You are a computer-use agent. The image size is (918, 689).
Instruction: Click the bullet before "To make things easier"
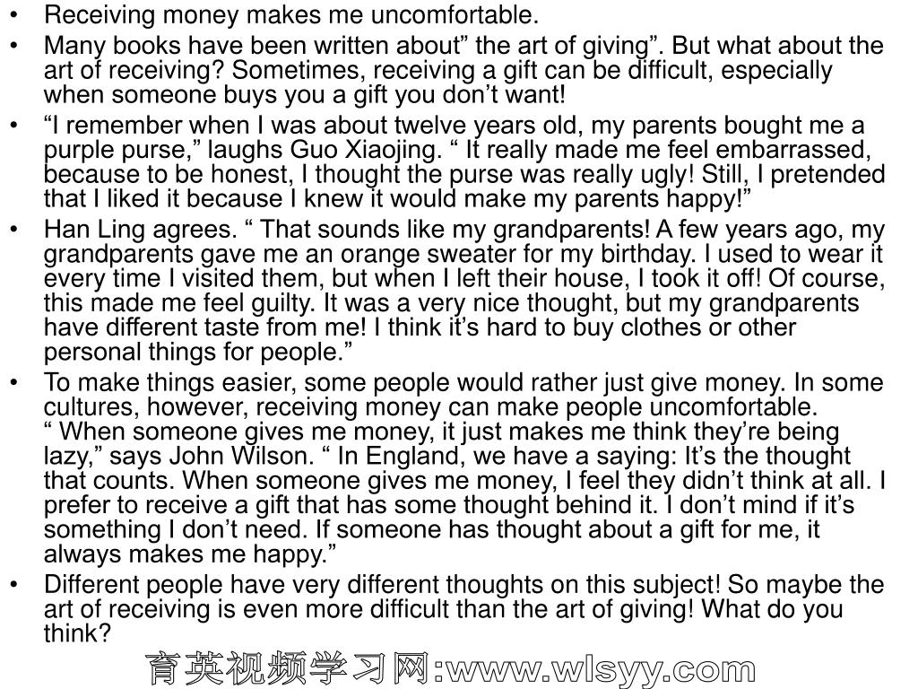pos(14,382)
